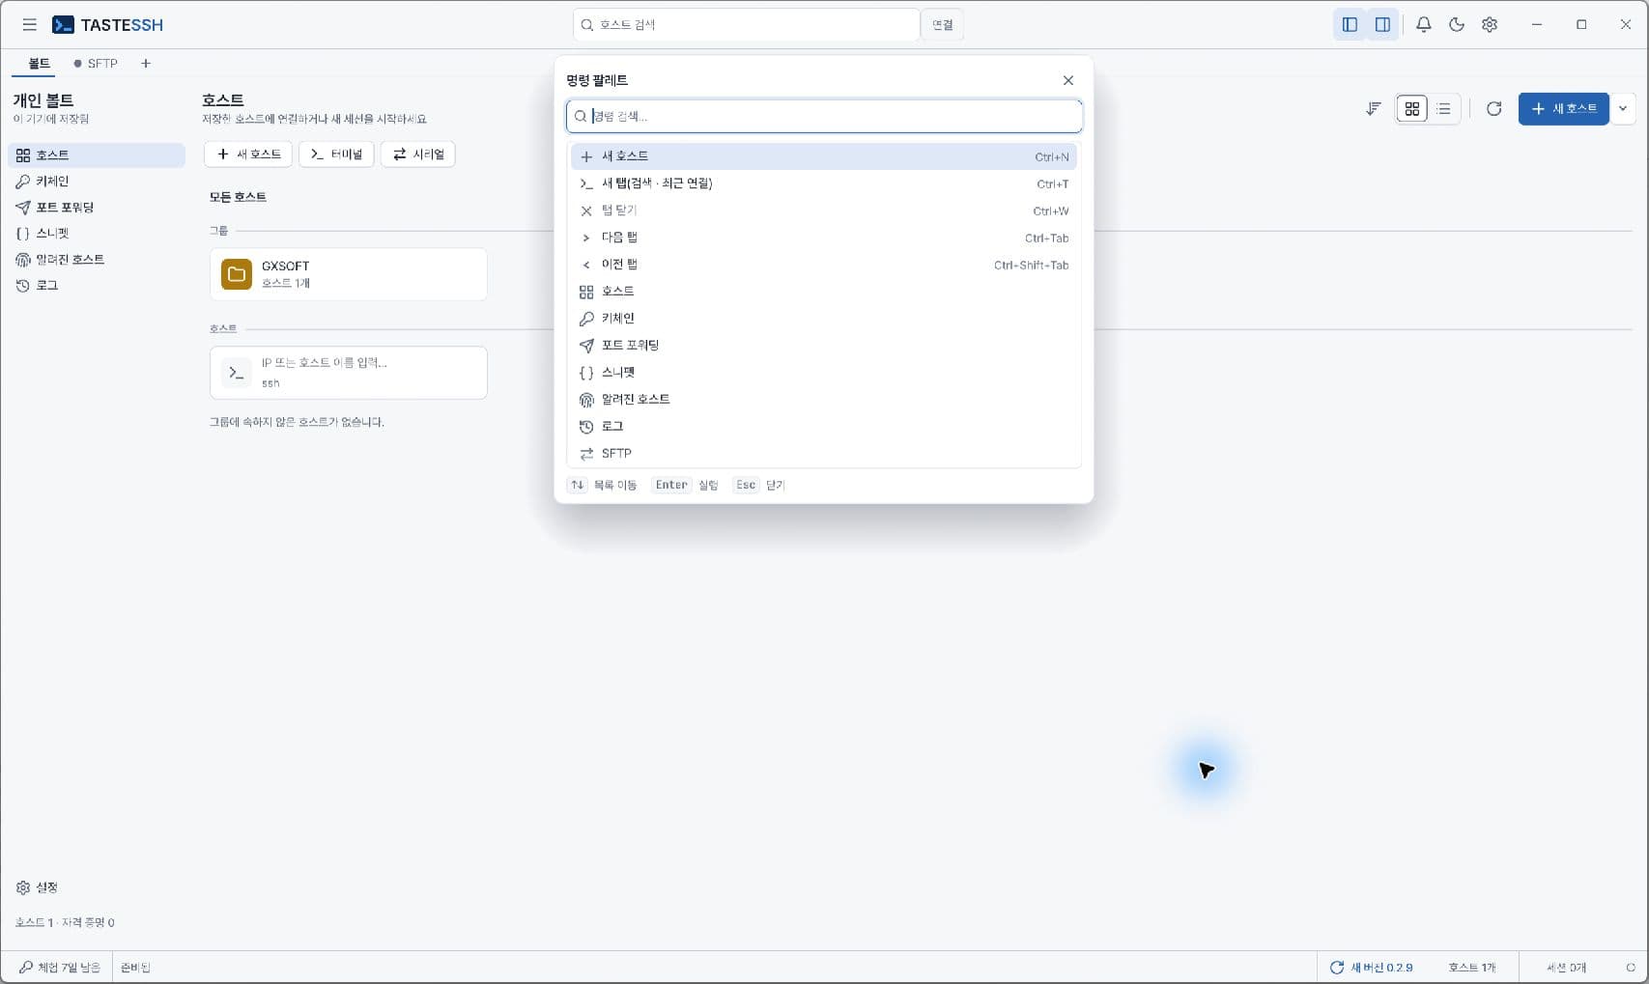This screenshot has height=984, width=1649.
Task: Switch to grid view layout
Action: pos(1412,109)
